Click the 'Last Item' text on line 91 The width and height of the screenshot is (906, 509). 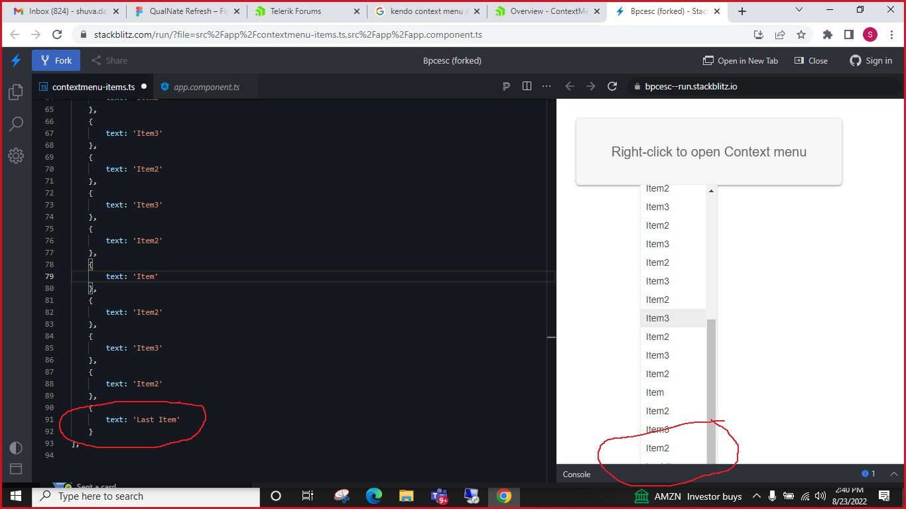click(x=158, y=420)
